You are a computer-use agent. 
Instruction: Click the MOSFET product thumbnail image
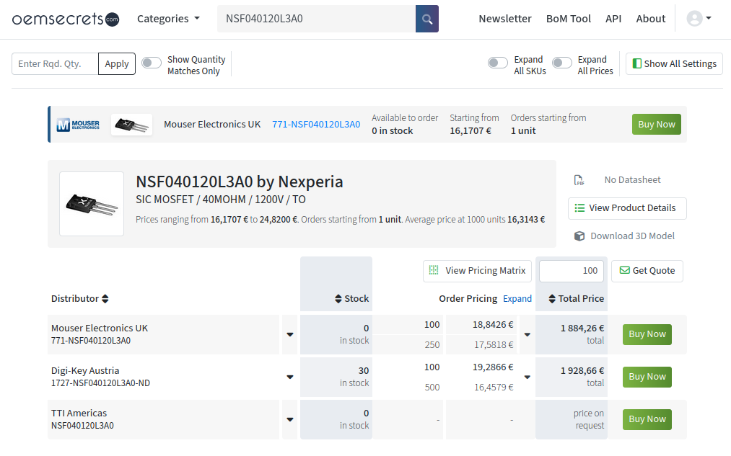coord(92,204)
